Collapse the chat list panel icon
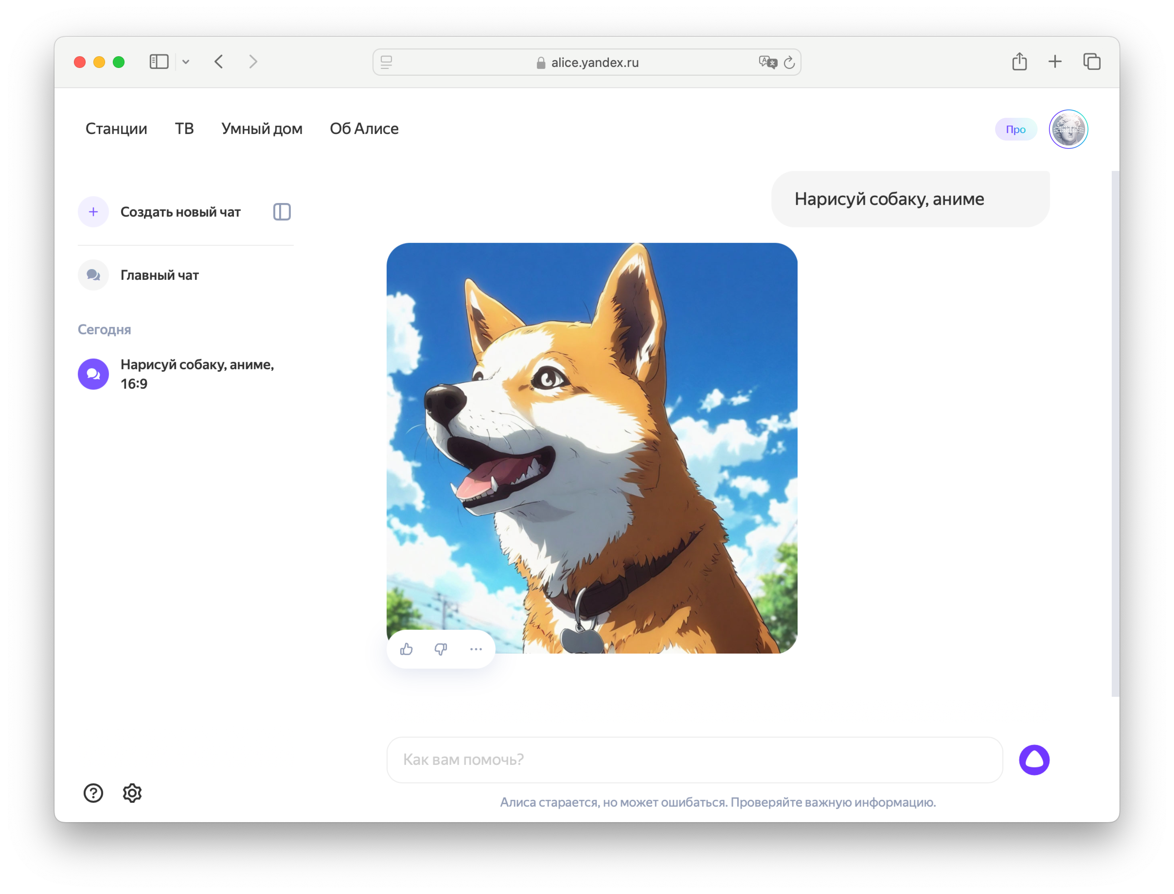This screenshot has height=894, width=1174. tap(282, 212)
